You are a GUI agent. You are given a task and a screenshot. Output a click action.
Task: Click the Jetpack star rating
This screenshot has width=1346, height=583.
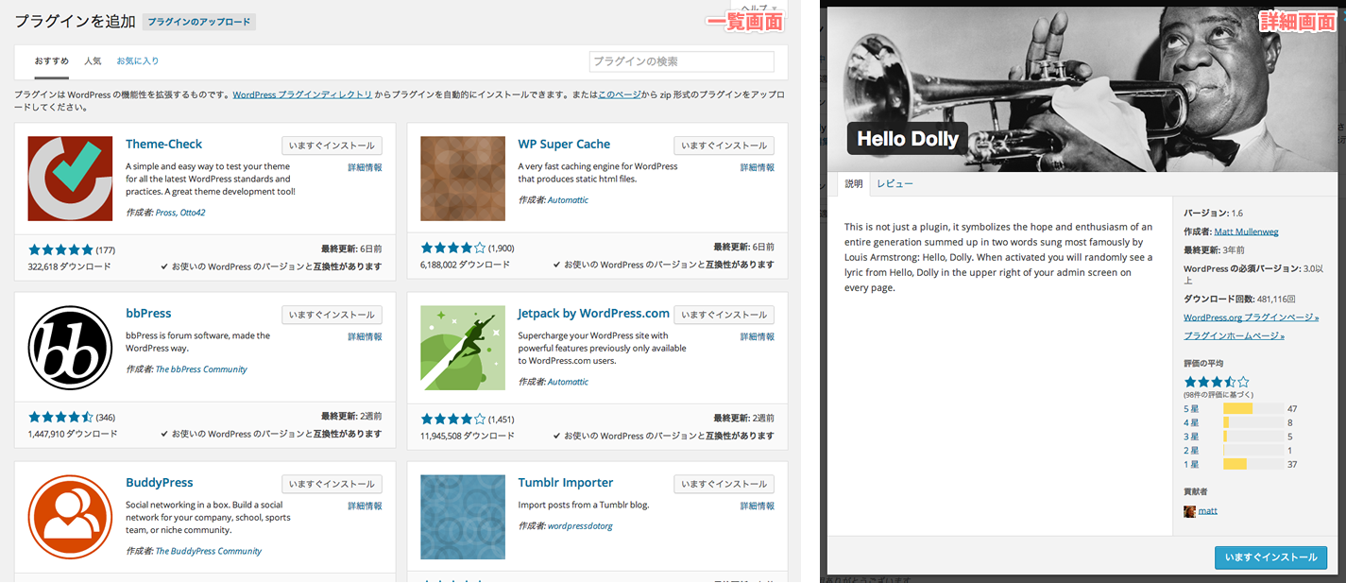click(x=453, y=419)
